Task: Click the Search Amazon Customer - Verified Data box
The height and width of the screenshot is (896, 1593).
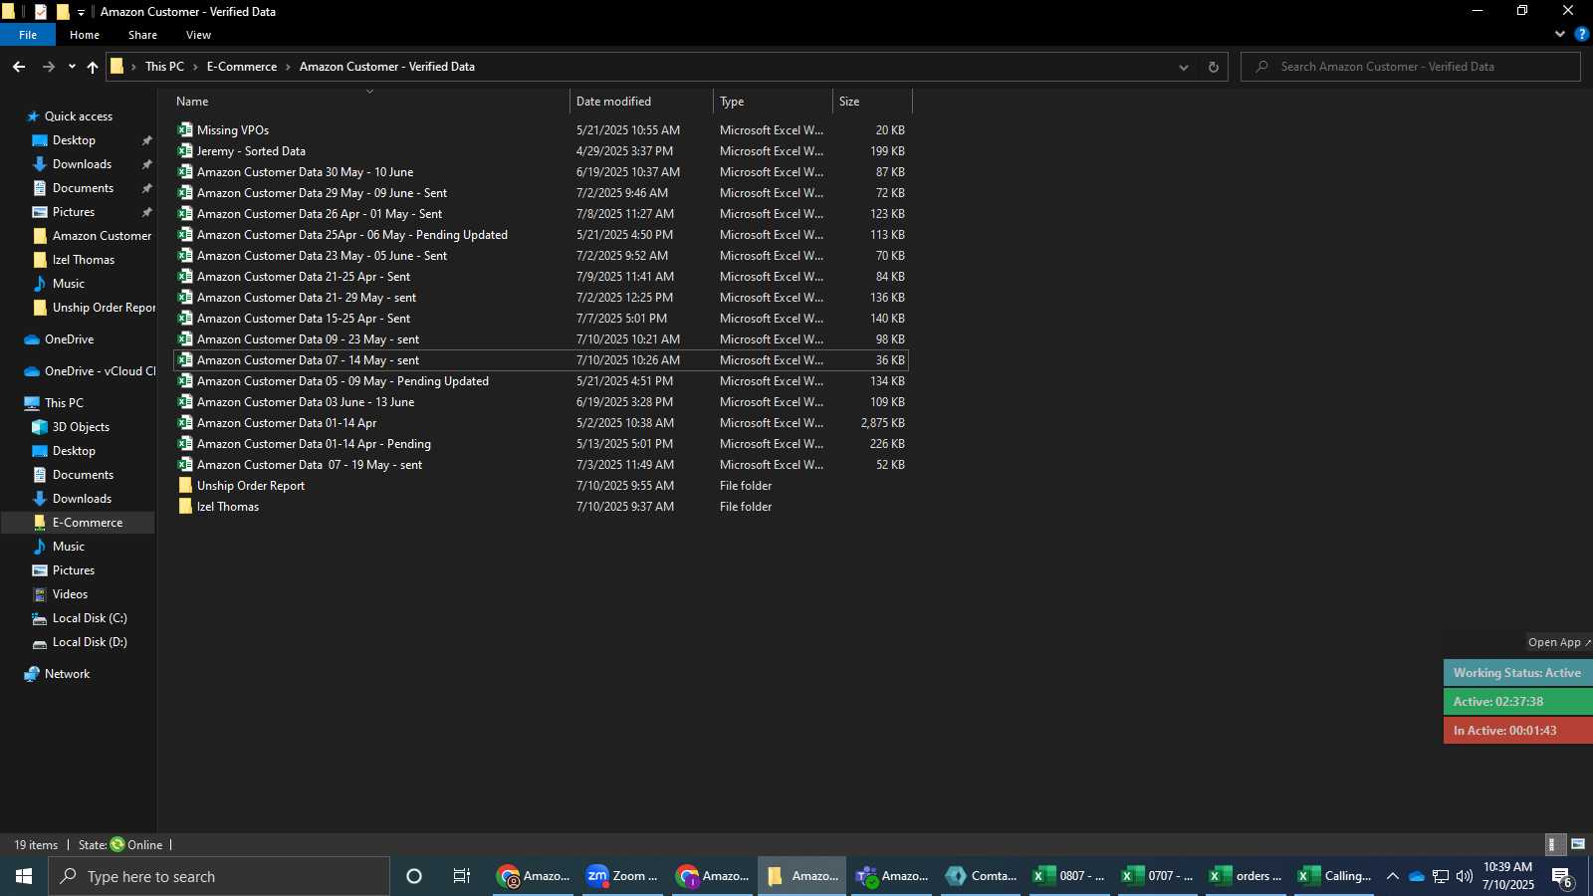Action: 1411,67
